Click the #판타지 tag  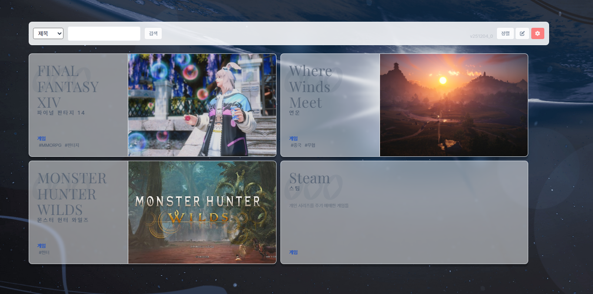coord(72,145)
